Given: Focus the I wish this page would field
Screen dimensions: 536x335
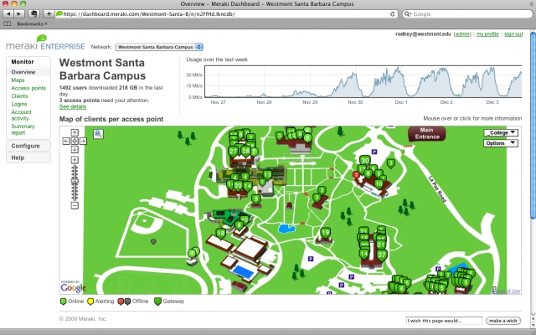Looking at the screenshot, I should (444, 321).
